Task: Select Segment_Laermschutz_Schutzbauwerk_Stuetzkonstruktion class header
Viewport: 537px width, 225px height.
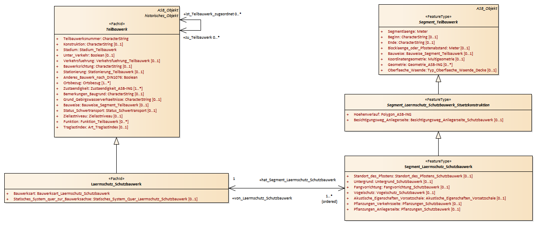Action: click(x=438, y=105)
